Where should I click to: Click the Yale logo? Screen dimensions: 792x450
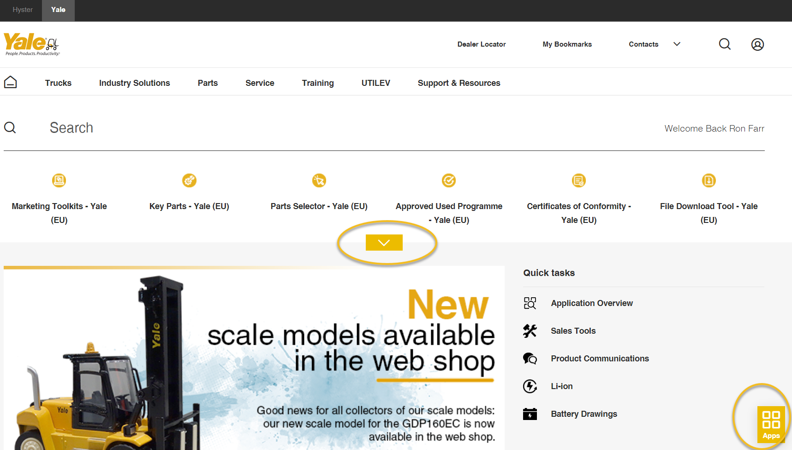point(31,44)
